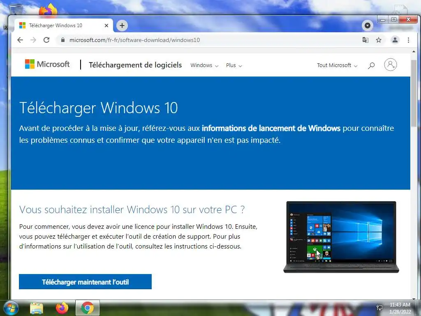Open Téléchargement de logiciels heading link

[135, 65]
